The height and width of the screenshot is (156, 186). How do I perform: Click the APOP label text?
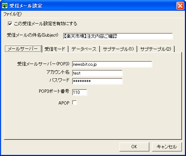[64, 103]
